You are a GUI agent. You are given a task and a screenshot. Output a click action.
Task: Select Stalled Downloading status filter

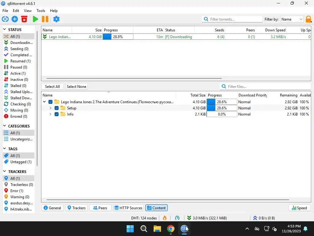[18, 98]
